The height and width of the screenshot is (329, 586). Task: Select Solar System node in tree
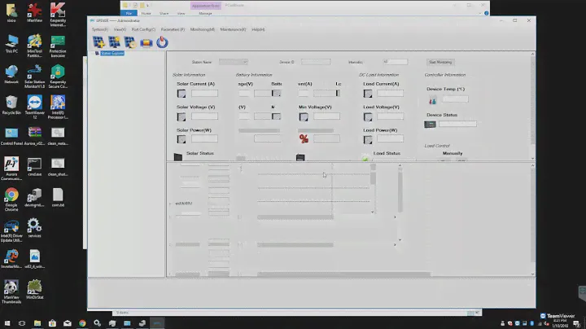[x=112, y=53]
